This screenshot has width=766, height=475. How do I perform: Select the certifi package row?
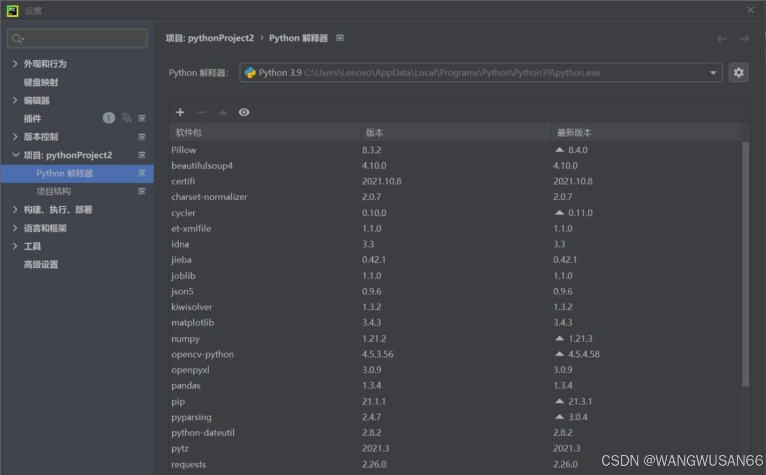tap(456, 181)
